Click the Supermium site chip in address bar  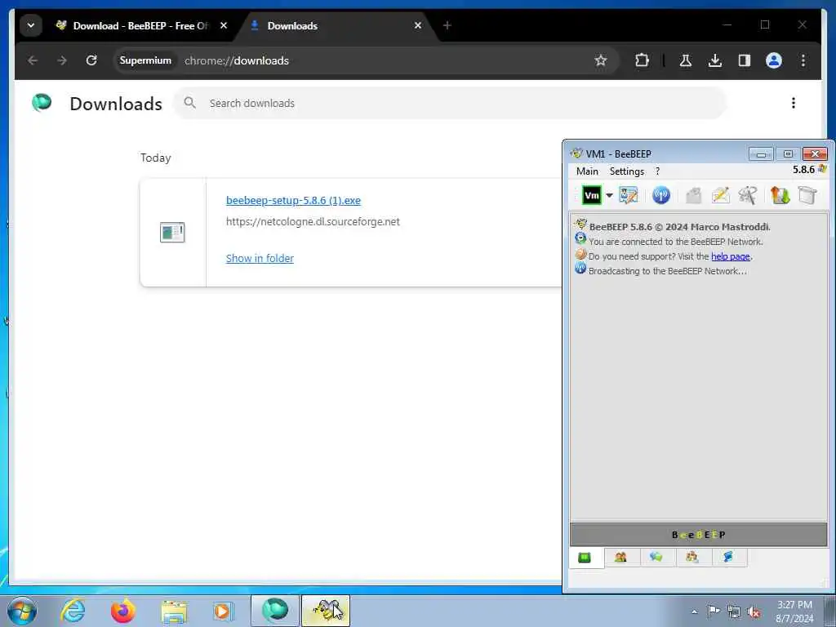click(145, 60)
